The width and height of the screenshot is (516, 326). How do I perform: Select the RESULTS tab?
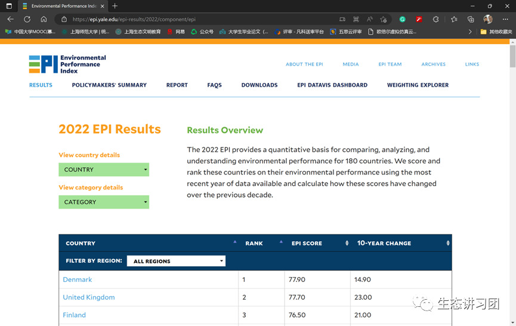tap(41, 85)
